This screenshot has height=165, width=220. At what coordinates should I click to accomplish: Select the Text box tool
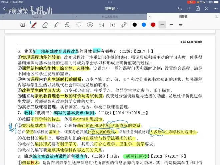click(113, 25)
